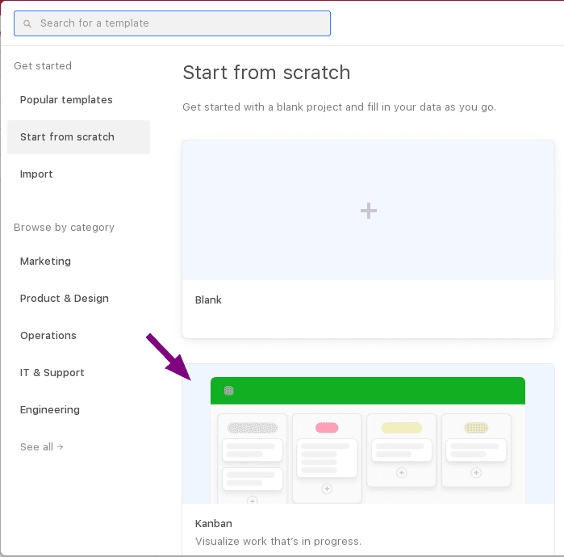564x557 pixels.
Task: Open the Import option
Action: click(x=36, y=174)
